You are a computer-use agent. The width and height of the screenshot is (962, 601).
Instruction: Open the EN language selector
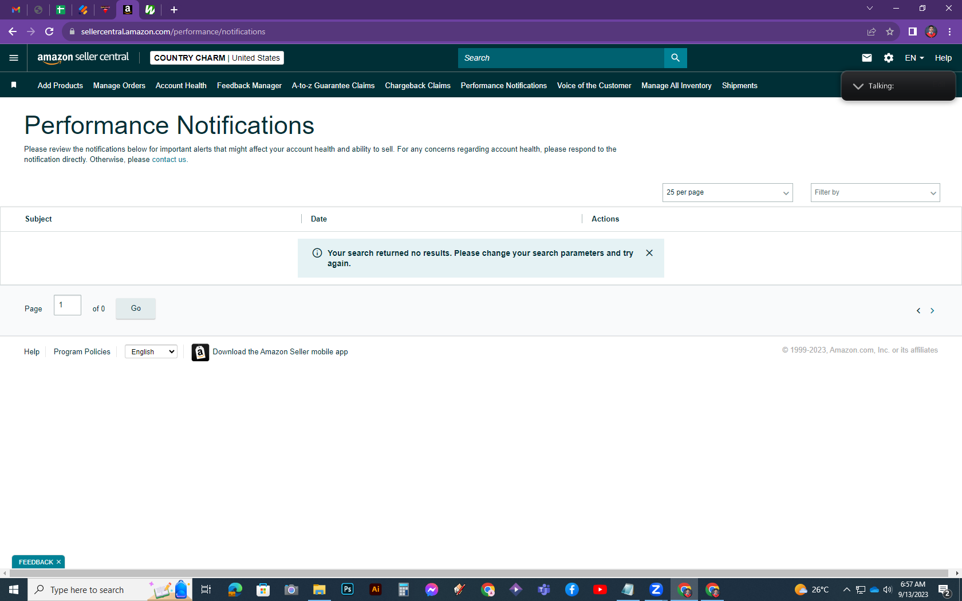tap(914, 58)
